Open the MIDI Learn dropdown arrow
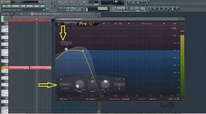 (71, 99)
